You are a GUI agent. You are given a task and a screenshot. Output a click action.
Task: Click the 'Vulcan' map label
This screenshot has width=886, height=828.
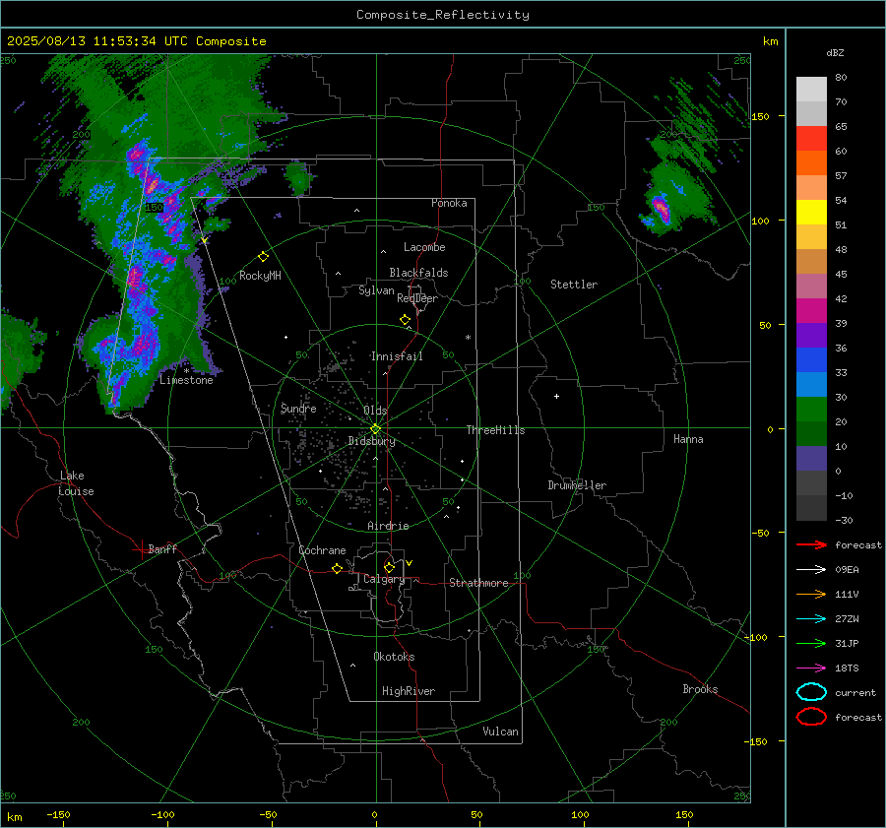coord(500,732)
